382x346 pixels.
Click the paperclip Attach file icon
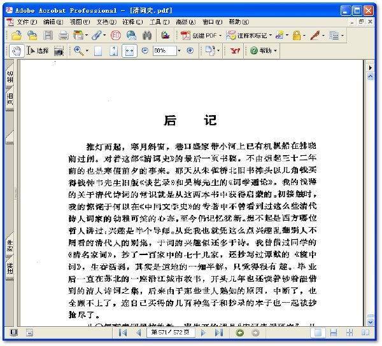click(x=97, y=36)
